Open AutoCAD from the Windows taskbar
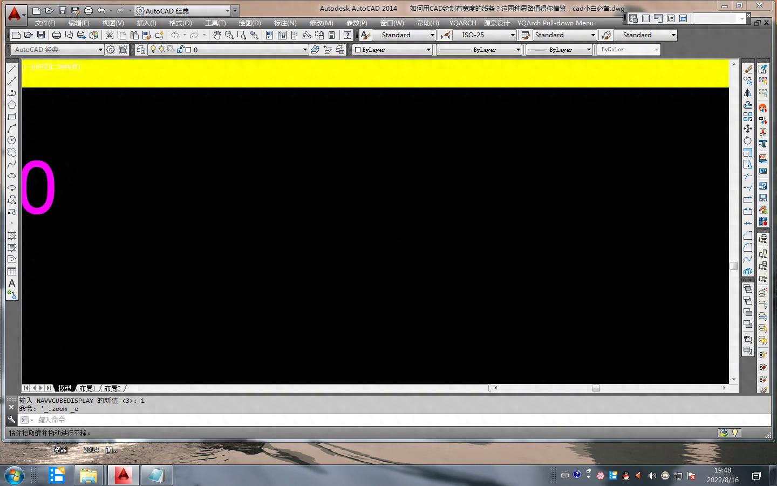777x486 pixels. (123, 475)
